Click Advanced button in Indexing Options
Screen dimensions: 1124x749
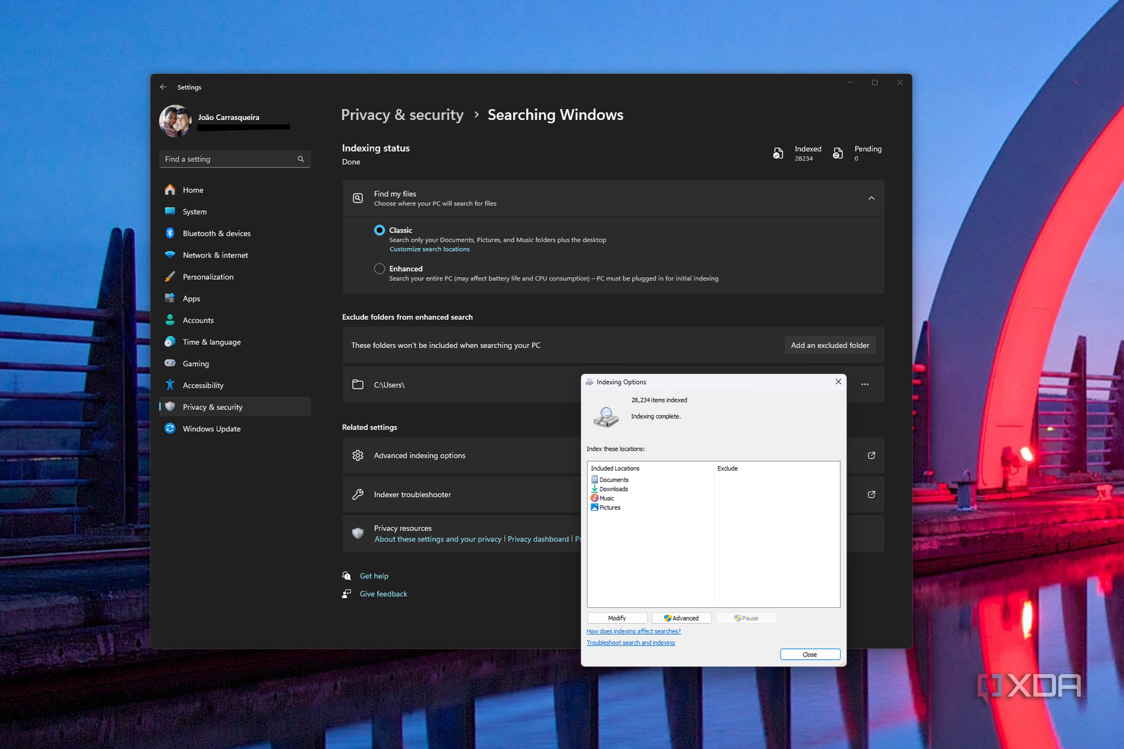pyautogui.click(x=681, y=618)
